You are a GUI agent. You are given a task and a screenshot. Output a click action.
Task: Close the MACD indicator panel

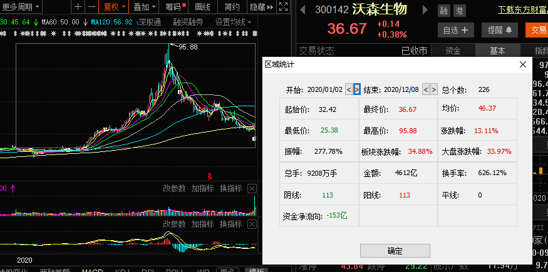click(x=252, y=224)
